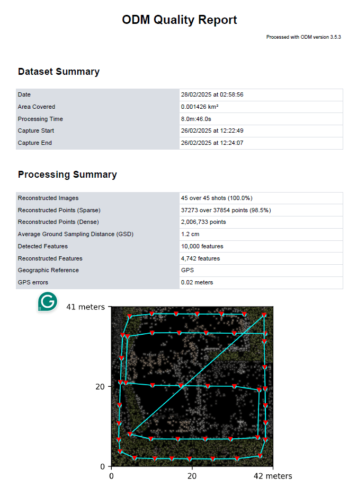357x486 pixels.
Task: Select the Date row label
Action: point(24,94)
